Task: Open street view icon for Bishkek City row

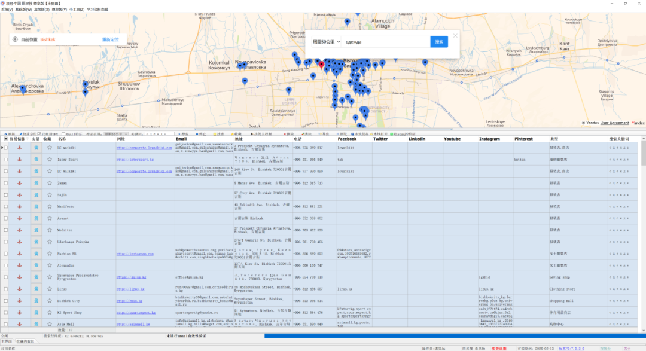Action: pyautogui.click(x=36, y=301)
